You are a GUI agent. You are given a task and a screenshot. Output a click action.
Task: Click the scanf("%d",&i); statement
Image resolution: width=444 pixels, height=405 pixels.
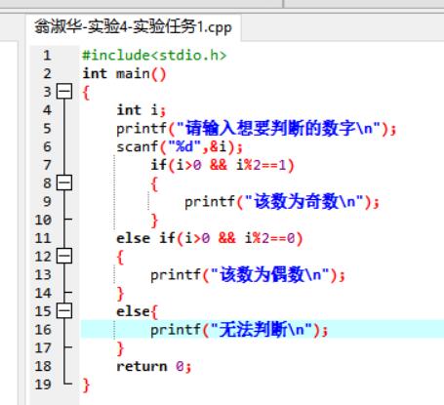pyautogui.click(x=180, y=147)
